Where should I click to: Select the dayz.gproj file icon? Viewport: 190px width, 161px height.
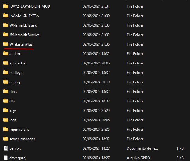(6, 158)
